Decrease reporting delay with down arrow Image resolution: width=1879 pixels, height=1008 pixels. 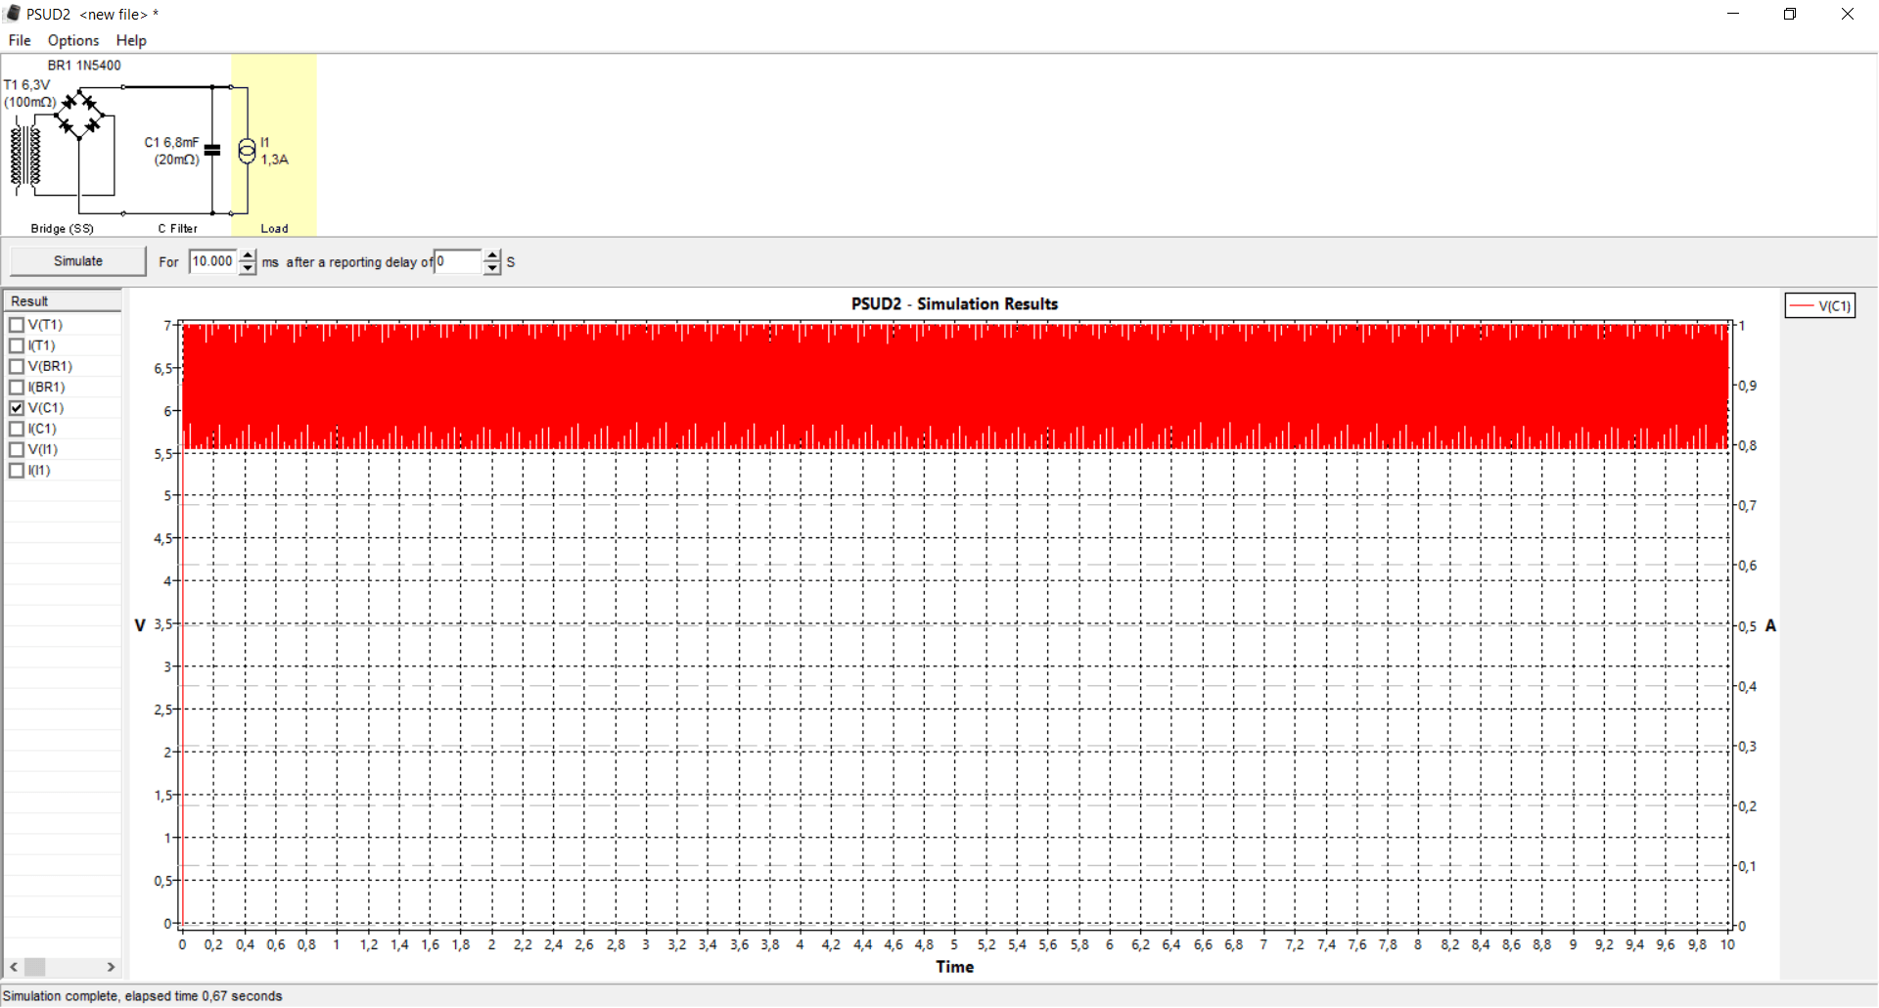click(492, 268)
